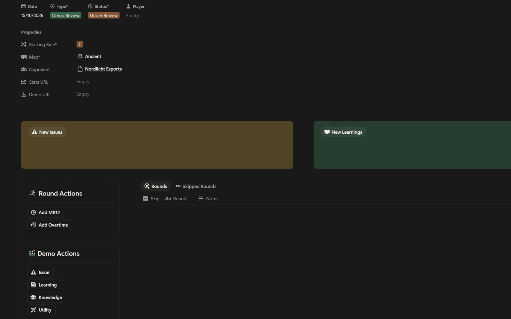Click the Date calendar icon
511x319 pixels.
coord(23,6)
